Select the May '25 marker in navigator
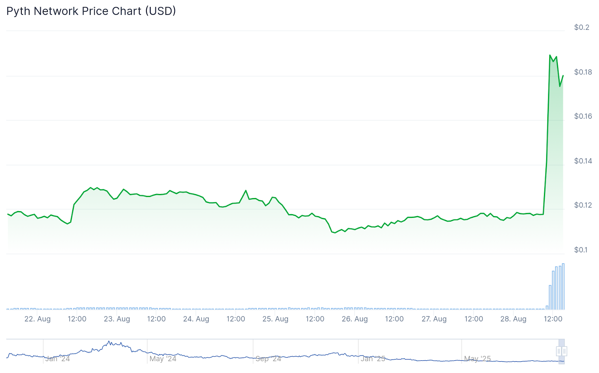599x373 pixels. 477,359
